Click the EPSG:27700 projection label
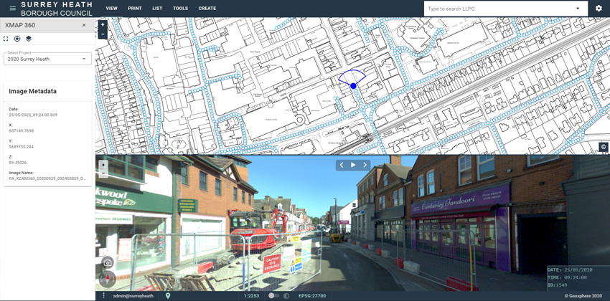The height and width of the screenshot is (301, 610). coord(312,296)
